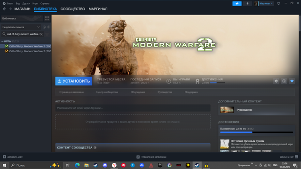Toggle the ready-to-play filter icon
This screenshot has height=169, width=301.
49,27
